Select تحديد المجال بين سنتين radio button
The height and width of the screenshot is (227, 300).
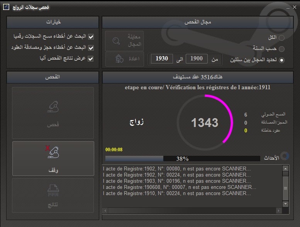[x=281, y=60]
